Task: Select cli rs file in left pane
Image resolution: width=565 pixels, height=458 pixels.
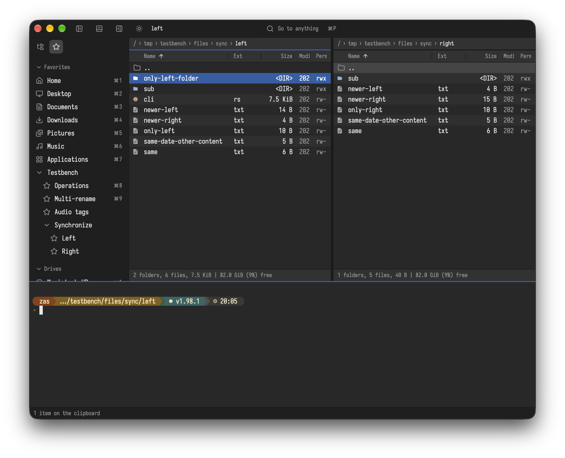Action: pyautogui.click(x=230, y=99)
